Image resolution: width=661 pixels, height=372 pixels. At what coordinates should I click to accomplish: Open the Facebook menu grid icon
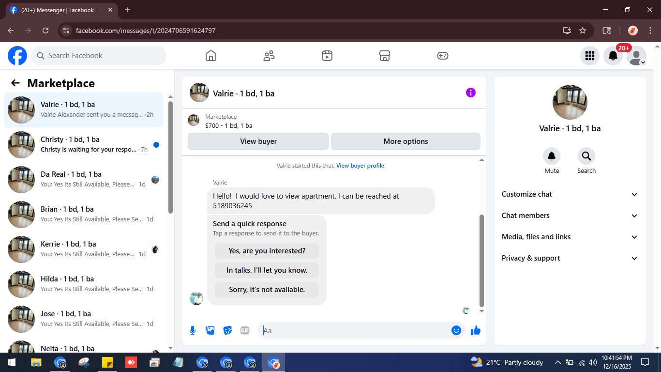click(x=590, y=56)
